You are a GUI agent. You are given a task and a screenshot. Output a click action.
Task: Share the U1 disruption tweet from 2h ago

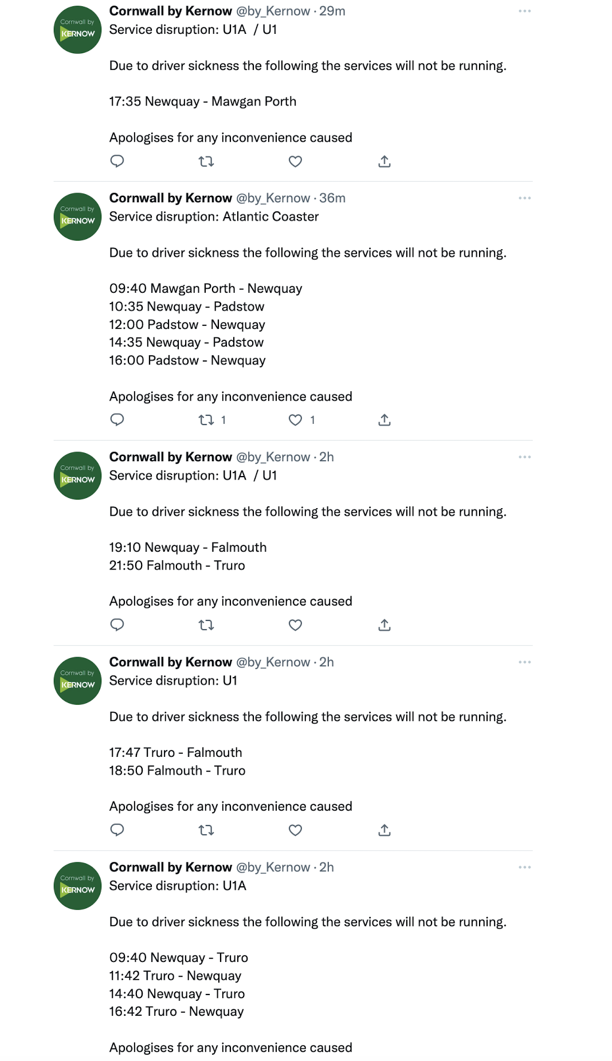pyautogui.click(x=385, y=830)
